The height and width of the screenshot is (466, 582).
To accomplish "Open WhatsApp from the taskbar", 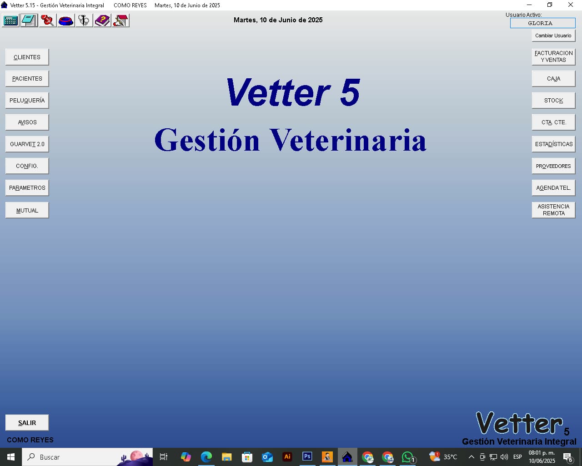I will (x=408, y=457).
